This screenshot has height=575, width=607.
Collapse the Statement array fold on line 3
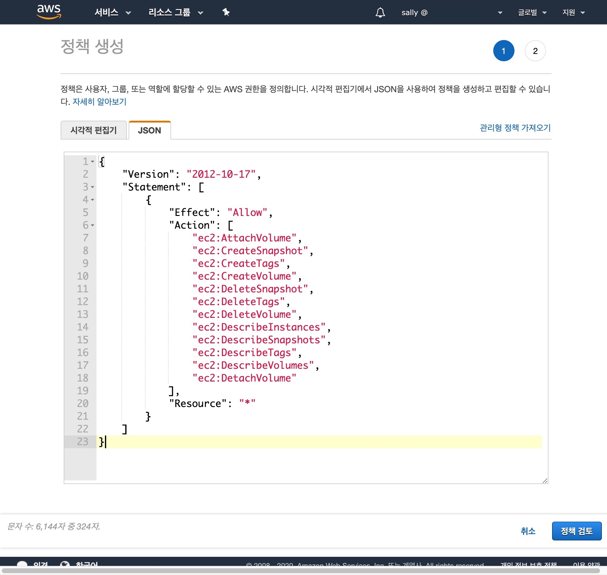(92, 187)
